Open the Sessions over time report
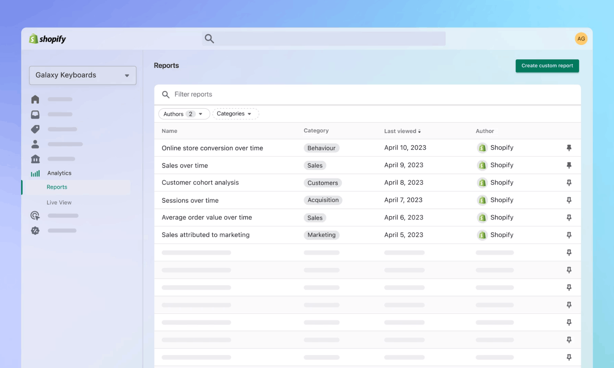The image size is (614, 368). [190, 200]
